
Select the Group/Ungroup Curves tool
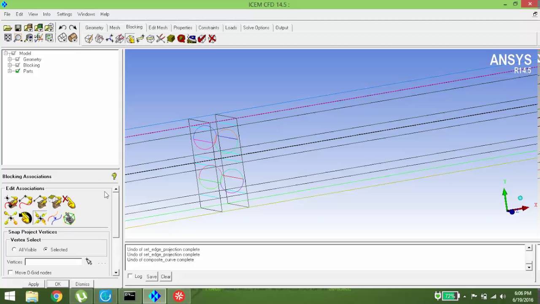coord(54,218)
